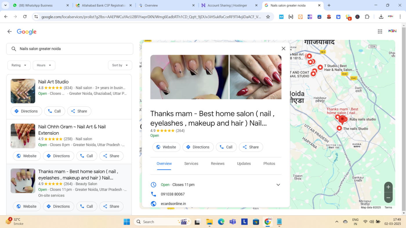406x228 pixels.
Task: Open browser Downloads
Action: pos(381,17)
